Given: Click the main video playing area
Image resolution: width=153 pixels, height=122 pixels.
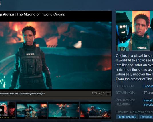Looking at the screenshot, I should click(55, 55).
